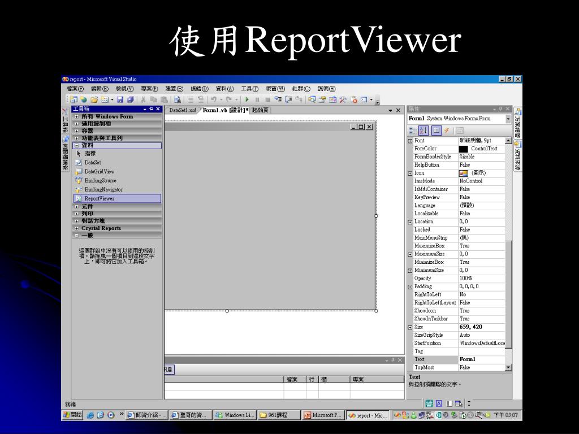Image resolution: width=579 pixels, height=434 pixels.
Task: Select BindingSource in the toolbox
Action: click(117, 180)
